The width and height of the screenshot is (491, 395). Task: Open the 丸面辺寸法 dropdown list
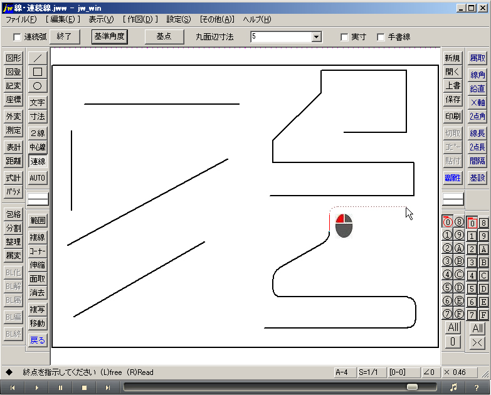pyautogui.click(x=316, y=37)
